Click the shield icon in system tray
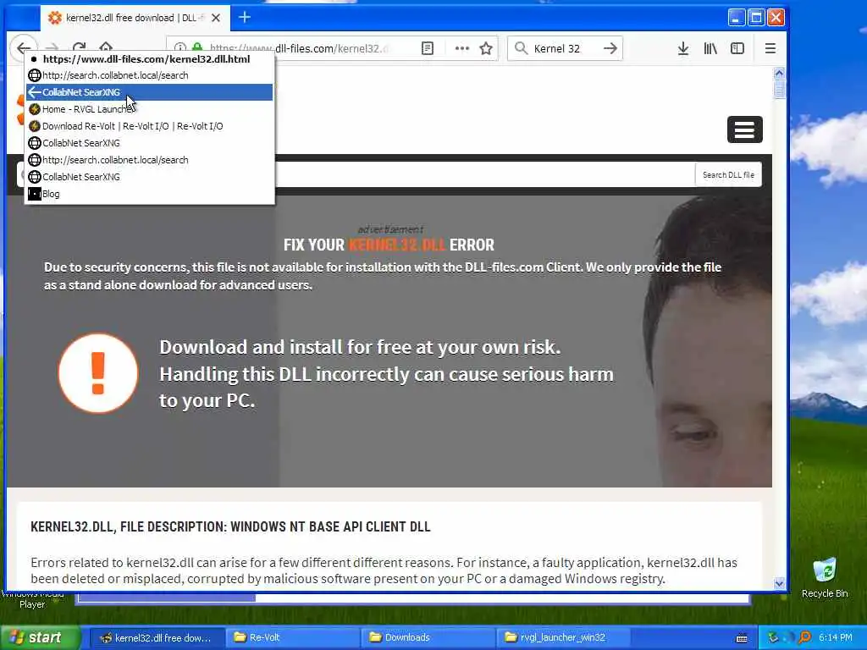This screenshot has width=867, height=650. [773, 637]
